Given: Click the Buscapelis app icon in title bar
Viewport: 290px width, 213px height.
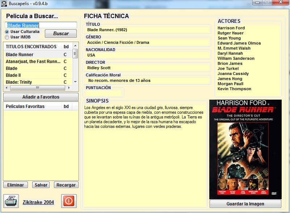Looking at the screenshot, I should [x=4, y=3].
